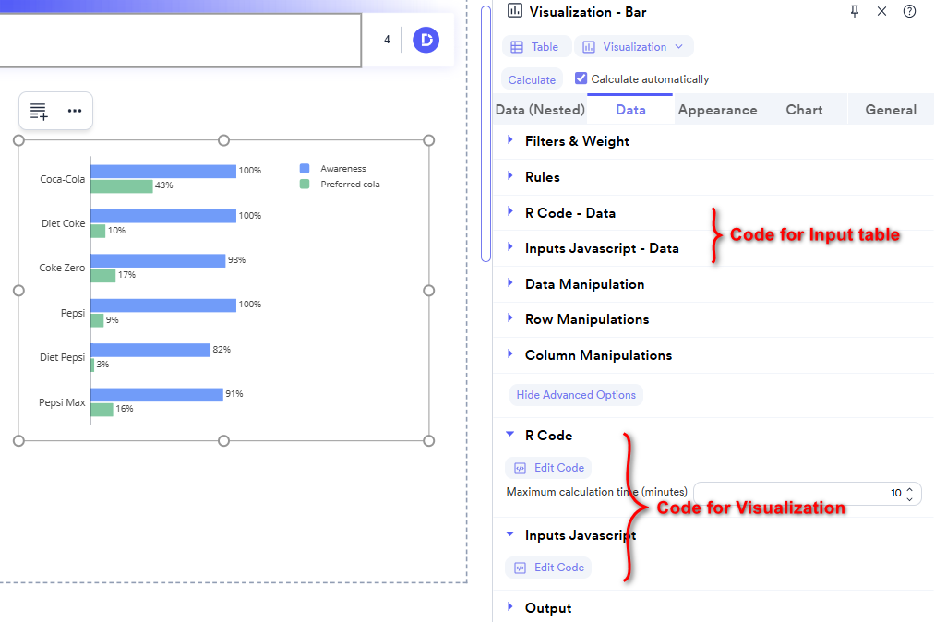Click the Displayr logo icon
935x622 pixels.
(426, 41)
